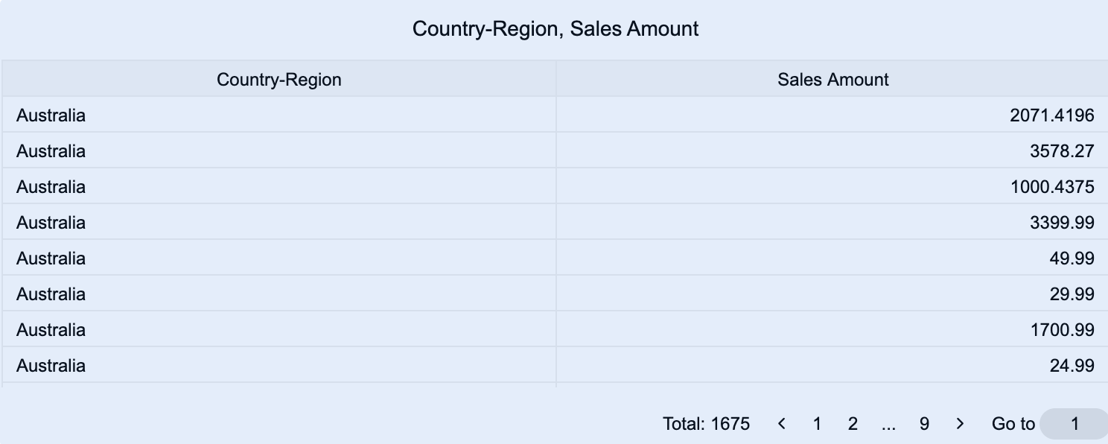This screenshot has height=444, width=1108.
Task: Click the Country-Region column header
Action: [x=279, y=80]
